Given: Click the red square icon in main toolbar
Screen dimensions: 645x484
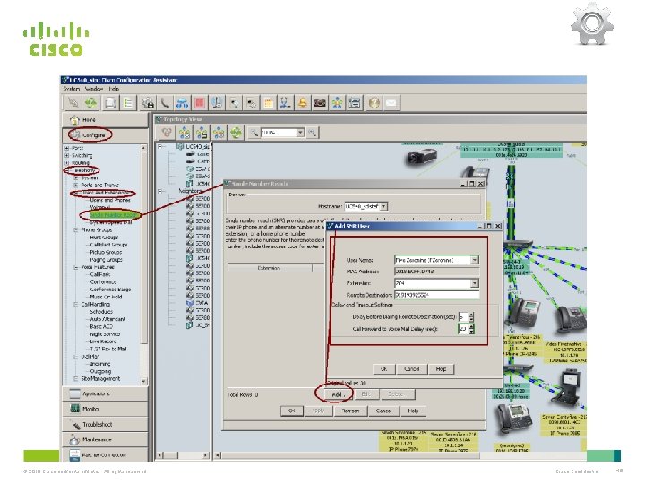Looking at the screenshot, I should [200, 102].
